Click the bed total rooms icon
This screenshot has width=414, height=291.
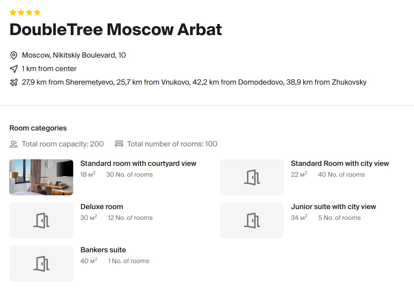(x=119, y=144)
